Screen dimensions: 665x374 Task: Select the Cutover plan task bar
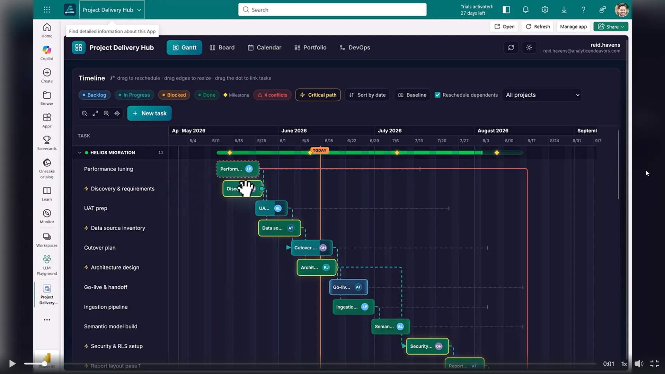311,248
